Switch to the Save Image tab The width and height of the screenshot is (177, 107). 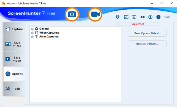pyautogui.click(x=14, y=44)
